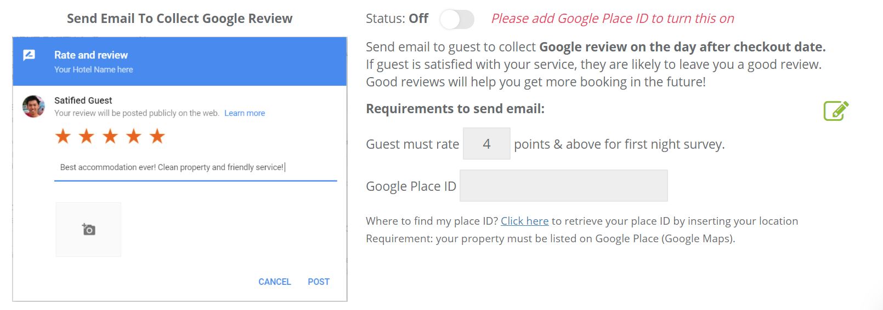Open the "Learn more" link
Screen dimensions: 883x310
245,113
